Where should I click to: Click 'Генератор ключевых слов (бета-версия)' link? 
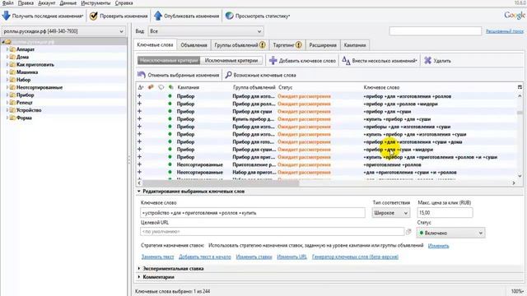point(355,257)
